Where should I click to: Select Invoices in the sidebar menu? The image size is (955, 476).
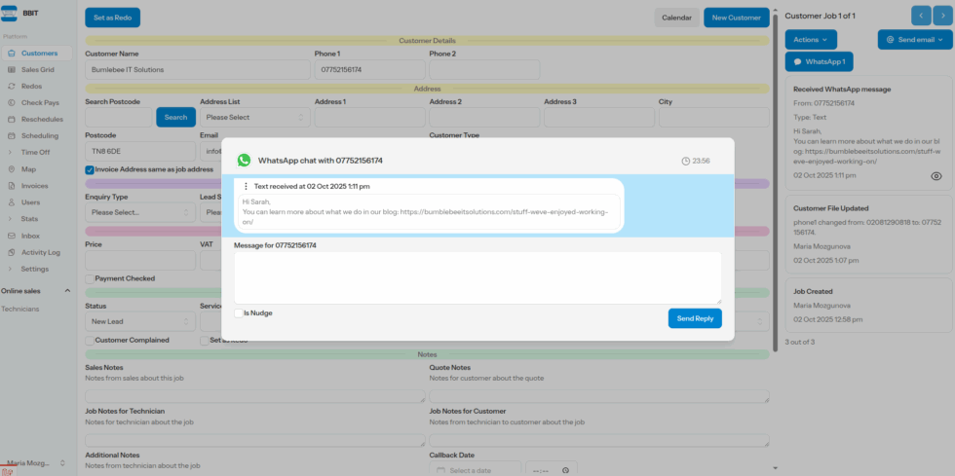[x=34, y=186]
